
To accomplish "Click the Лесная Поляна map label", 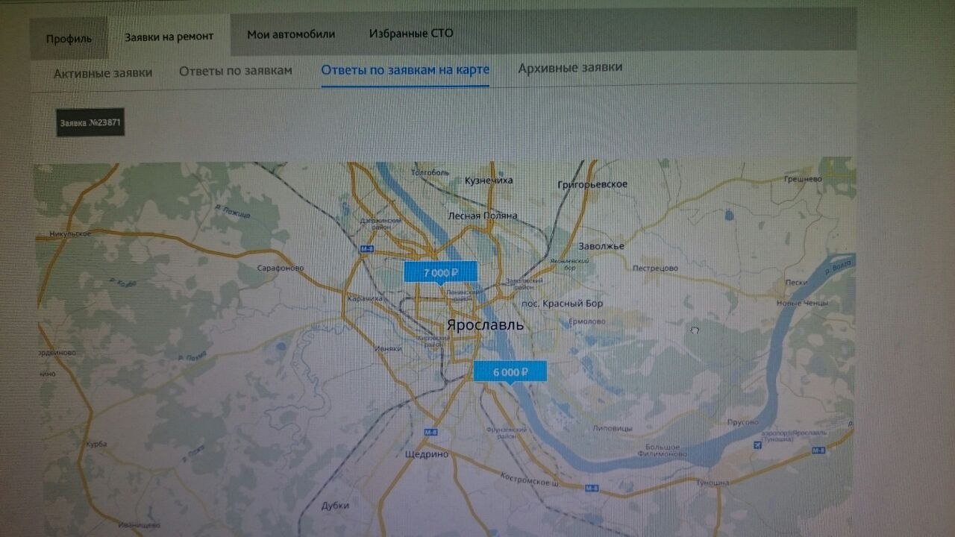I will coord(482,216).
